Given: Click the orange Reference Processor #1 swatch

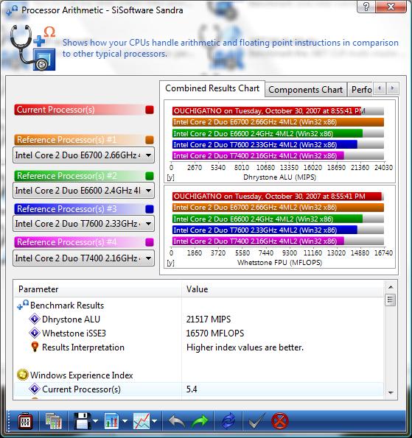Looking at the screenshot, I should coord(150,140).
